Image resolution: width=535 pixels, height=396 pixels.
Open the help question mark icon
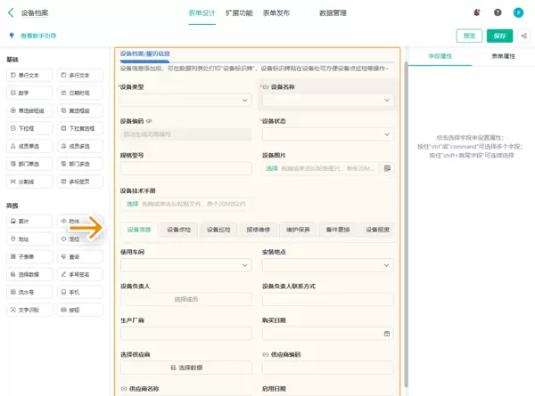(x=497, y=13)
